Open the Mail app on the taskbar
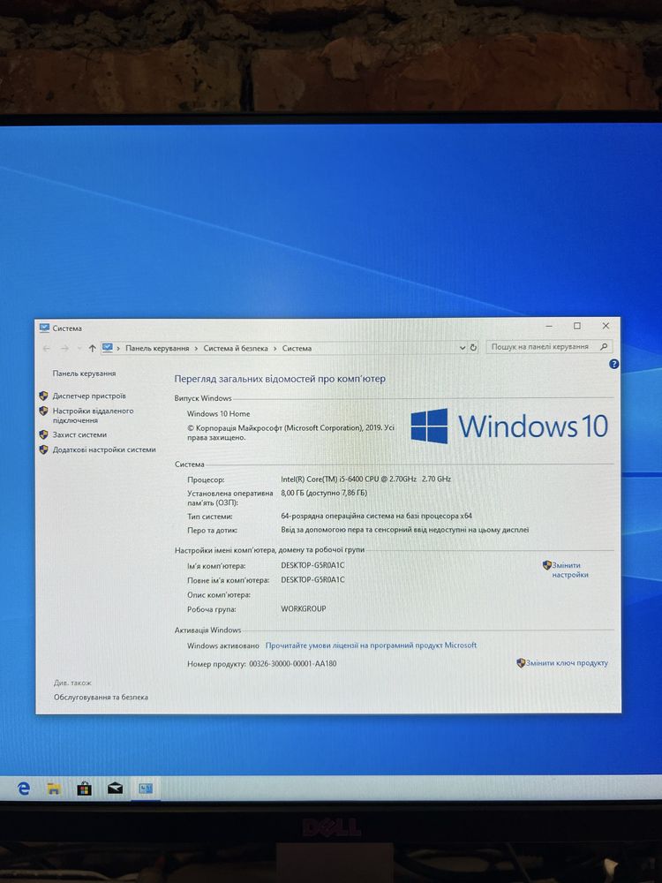Image resolution: width=662 pixels, height=883 pixels. click(x=115, y=788)
